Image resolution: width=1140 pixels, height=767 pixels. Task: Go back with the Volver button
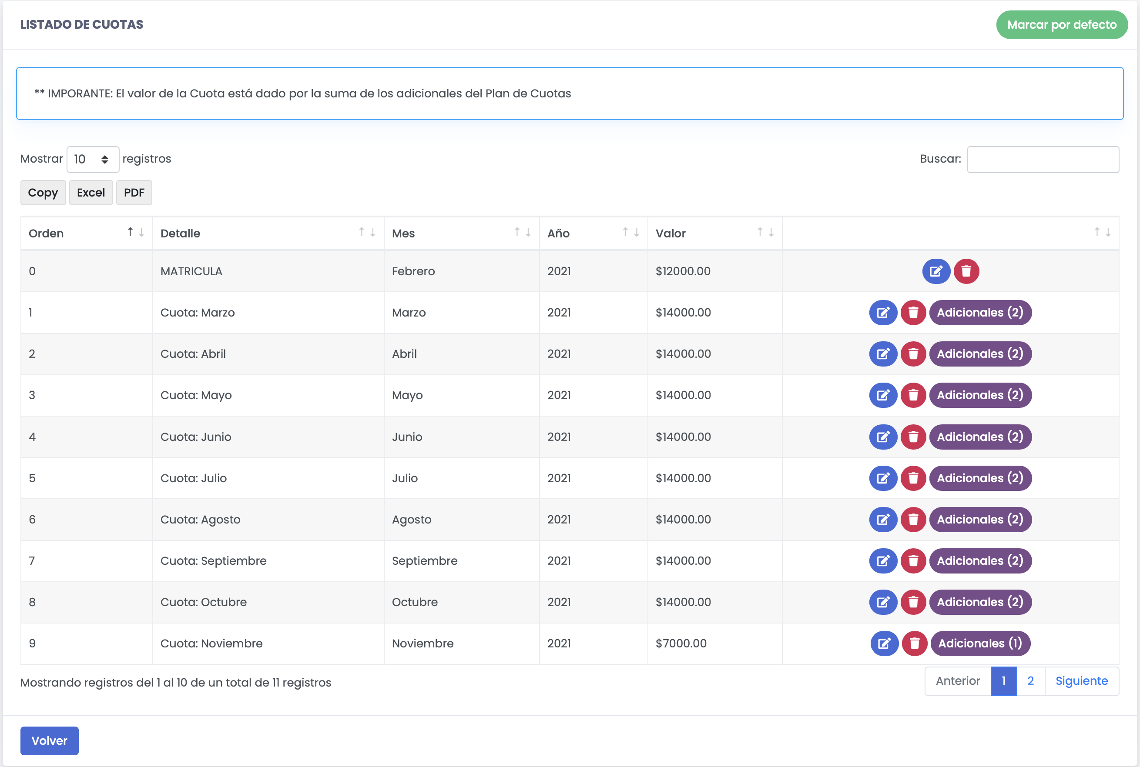click(50, 740)
